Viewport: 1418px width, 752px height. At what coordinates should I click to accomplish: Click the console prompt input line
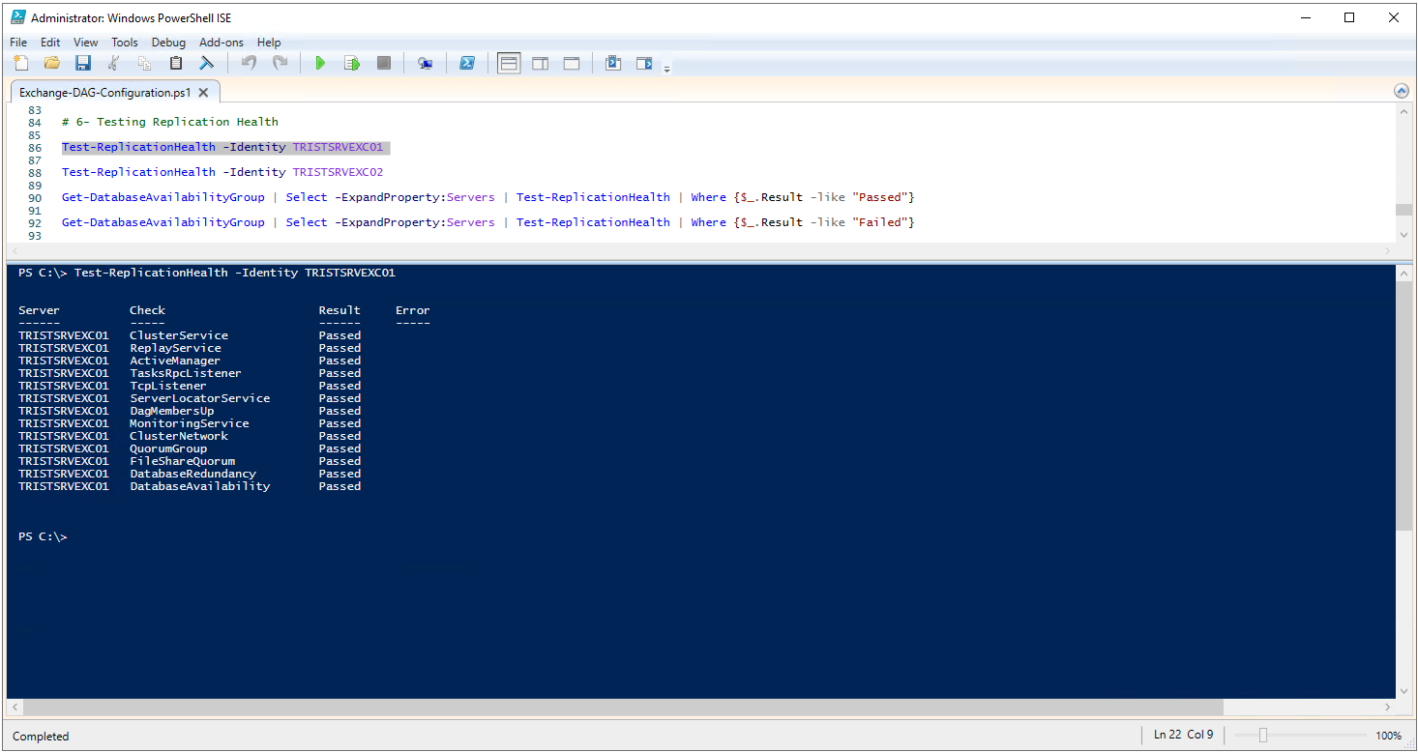(44, 536)
